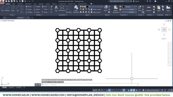Click the Paste icon
The height and width of the screenshot is (97, 173).
[x=159, y=8]
